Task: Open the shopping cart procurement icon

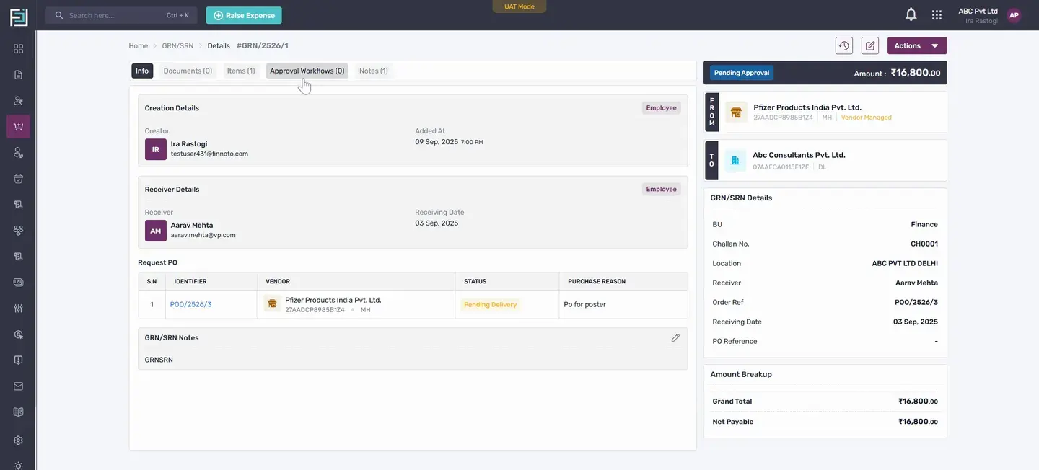Action: click(18, 127)
